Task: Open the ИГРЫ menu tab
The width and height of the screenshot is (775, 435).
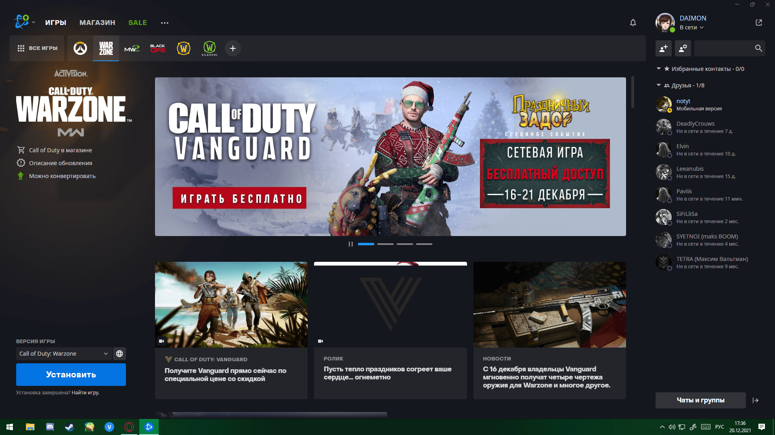Action: (x=56, y=23)
